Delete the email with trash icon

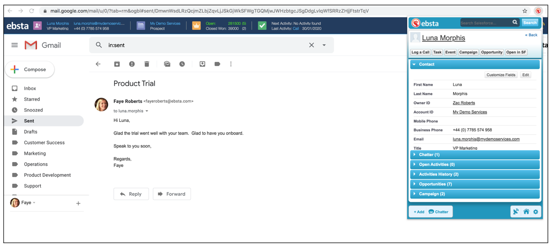pos(147,64)
